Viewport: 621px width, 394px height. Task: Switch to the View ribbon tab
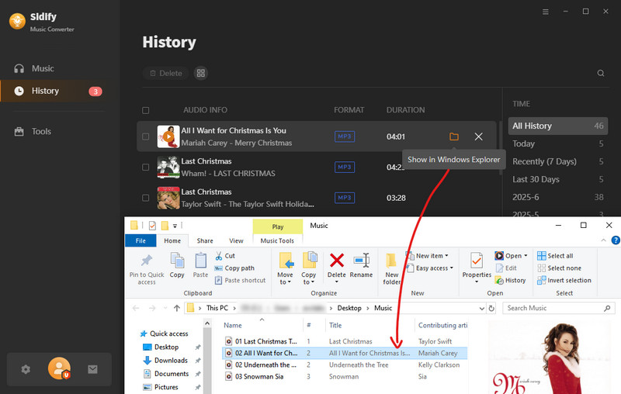click(x=236, y=240)
